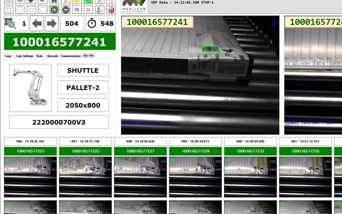
Task: Select the square corner-handle region tool
Action: pos(9,10)
